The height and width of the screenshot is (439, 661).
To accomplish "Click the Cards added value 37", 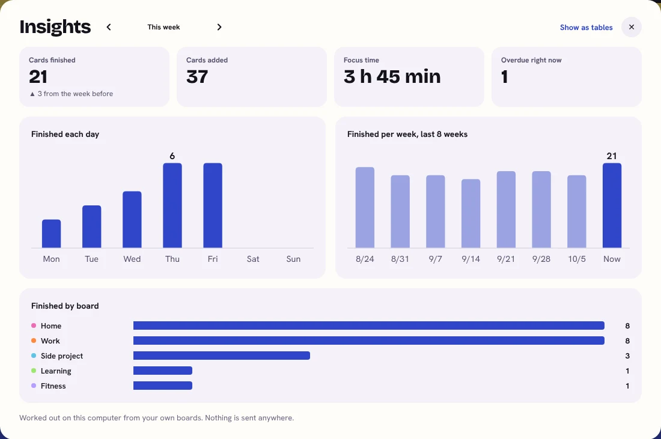I will coord(197,77).
